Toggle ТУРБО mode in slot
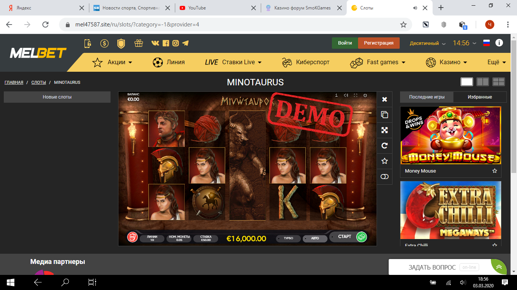Screen dimensions: 517x290 [x=288, y=239]
